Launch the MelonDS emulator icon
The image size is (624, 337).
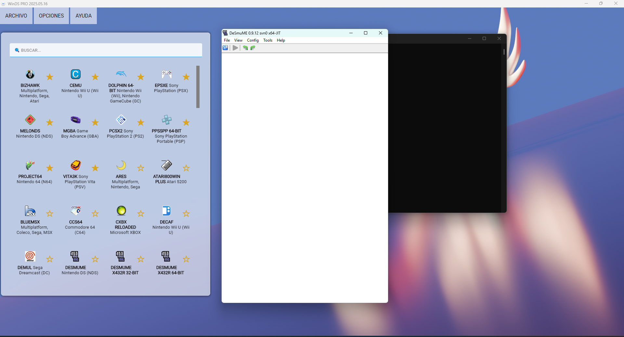(x=30, y=120)
